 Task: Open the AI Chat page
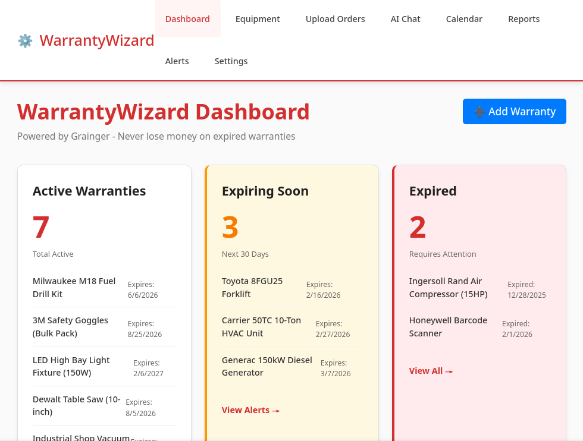point(405,19)
